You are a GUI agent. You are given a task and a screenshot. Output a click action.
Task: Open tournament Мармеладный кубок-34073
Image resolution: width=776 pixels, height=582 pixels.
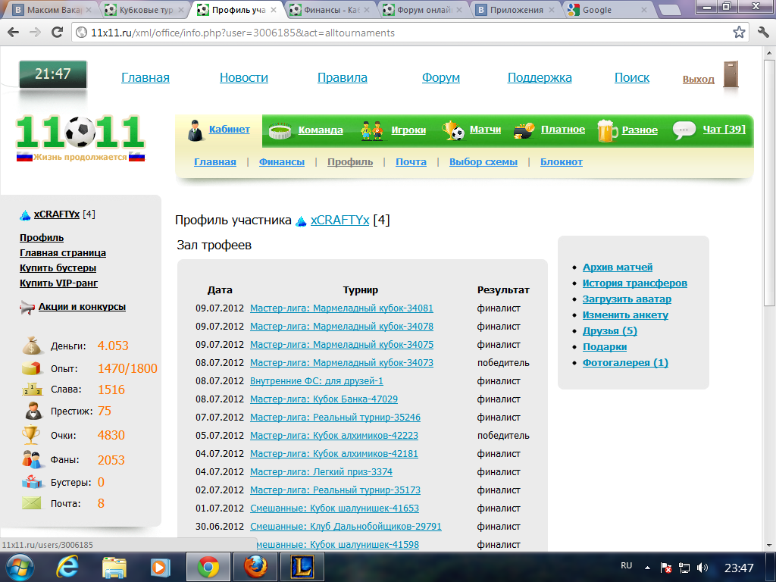pyautogui.click(x=341, y=363)
